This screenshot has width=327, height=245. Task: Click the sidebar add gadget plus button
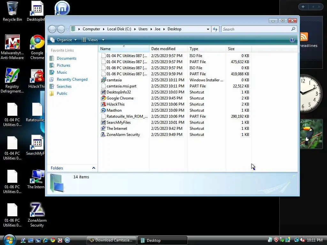tap(303, 7)
